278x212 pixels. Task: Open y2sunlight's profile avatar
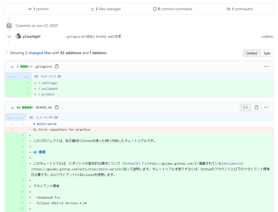tap(18, 36)
